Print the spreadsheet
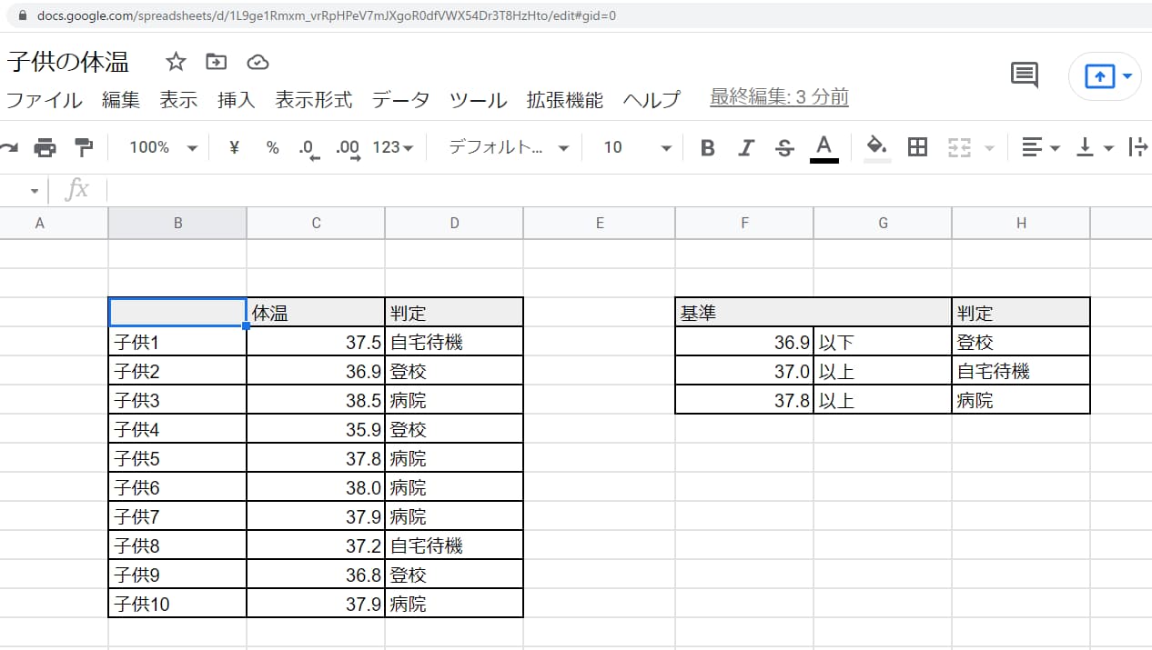The height and width of the screenshot is (650, 1152). [x=45, y=147]
